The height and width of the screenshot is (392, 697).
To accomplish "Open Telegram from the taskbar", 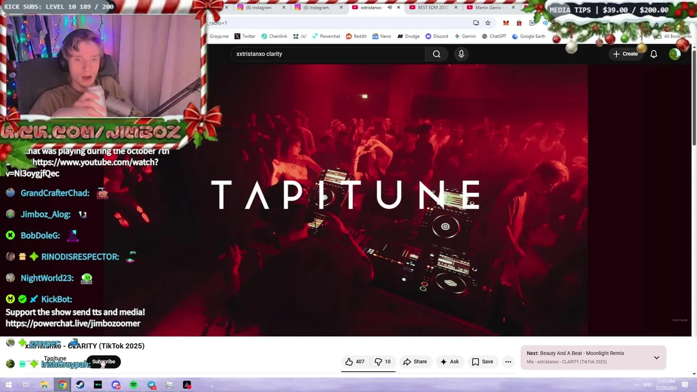I will 151,385.
